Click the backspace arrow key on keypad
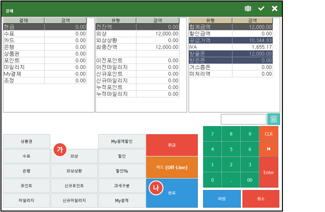Screen dimensions: 325x212 [269, 149]
